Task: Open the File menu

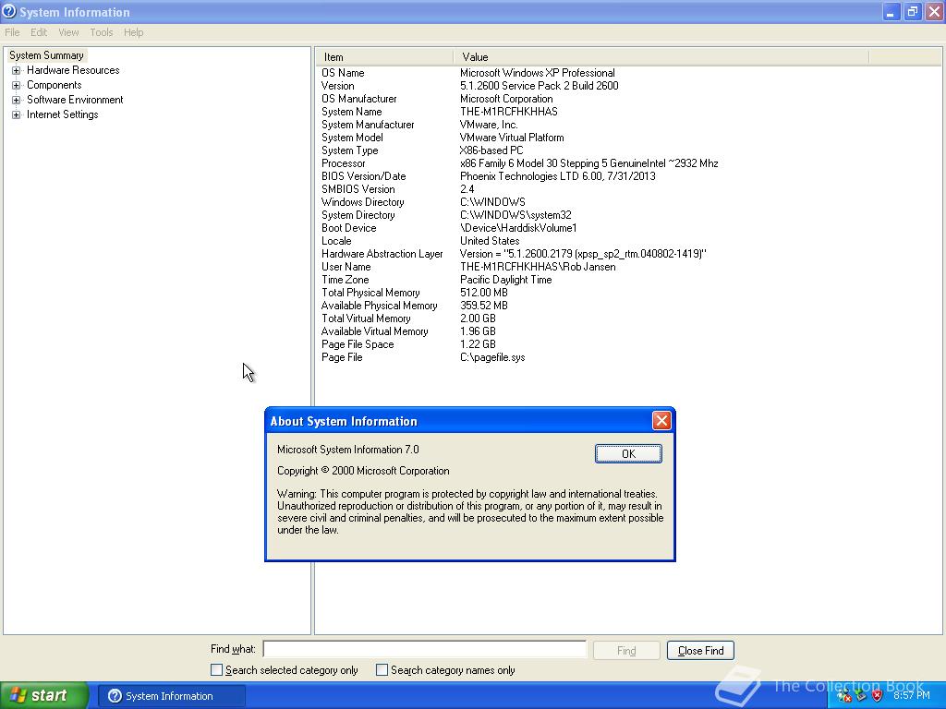Action: click(x=12, y=32)
